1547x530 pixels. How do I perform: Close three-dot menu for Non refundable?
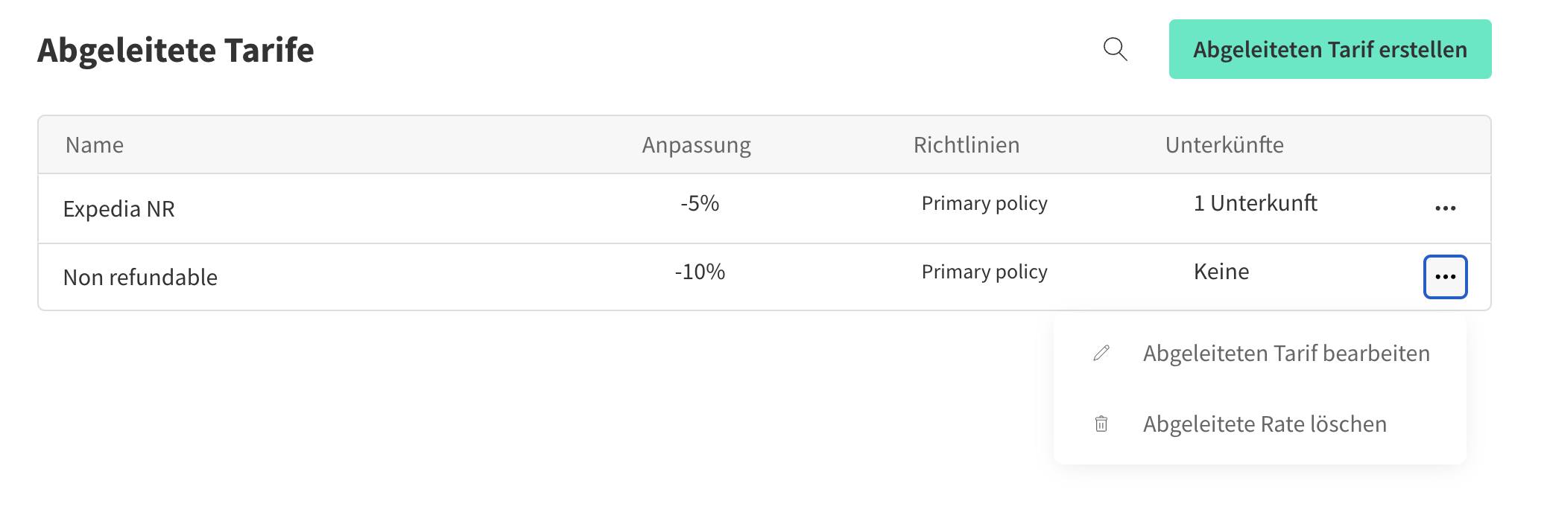pos(1445,277)
